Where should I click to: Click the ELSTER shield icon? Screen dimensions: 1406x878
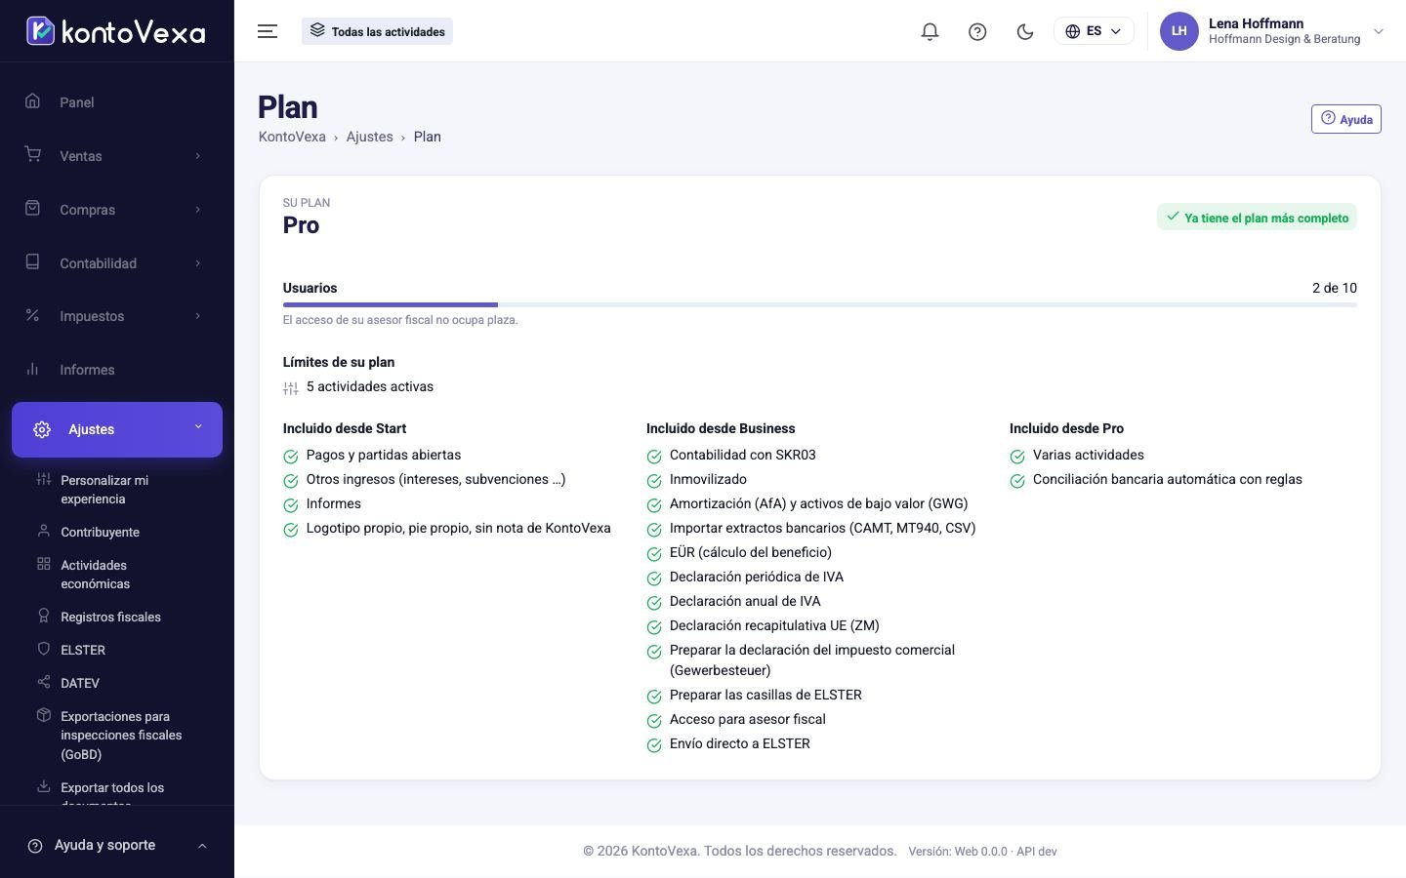click(43, 649)
